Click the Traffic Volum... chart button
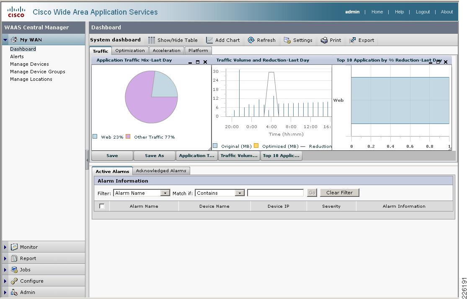This screenshot has height=299, width=467. [x=239, y=156]
